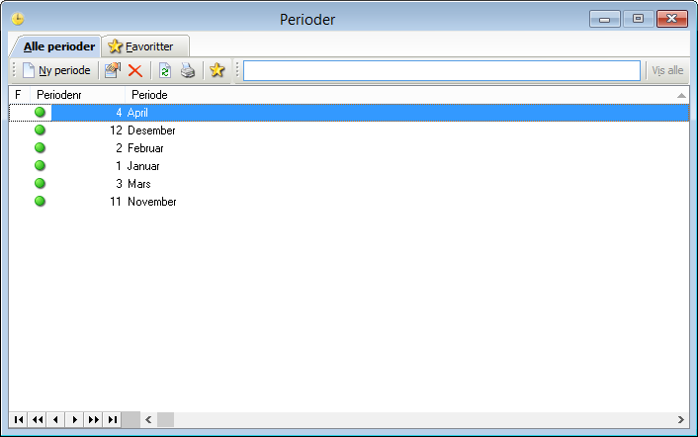Switch to the Favoritter tab
698x437 pixels.
tap(145, 46)
